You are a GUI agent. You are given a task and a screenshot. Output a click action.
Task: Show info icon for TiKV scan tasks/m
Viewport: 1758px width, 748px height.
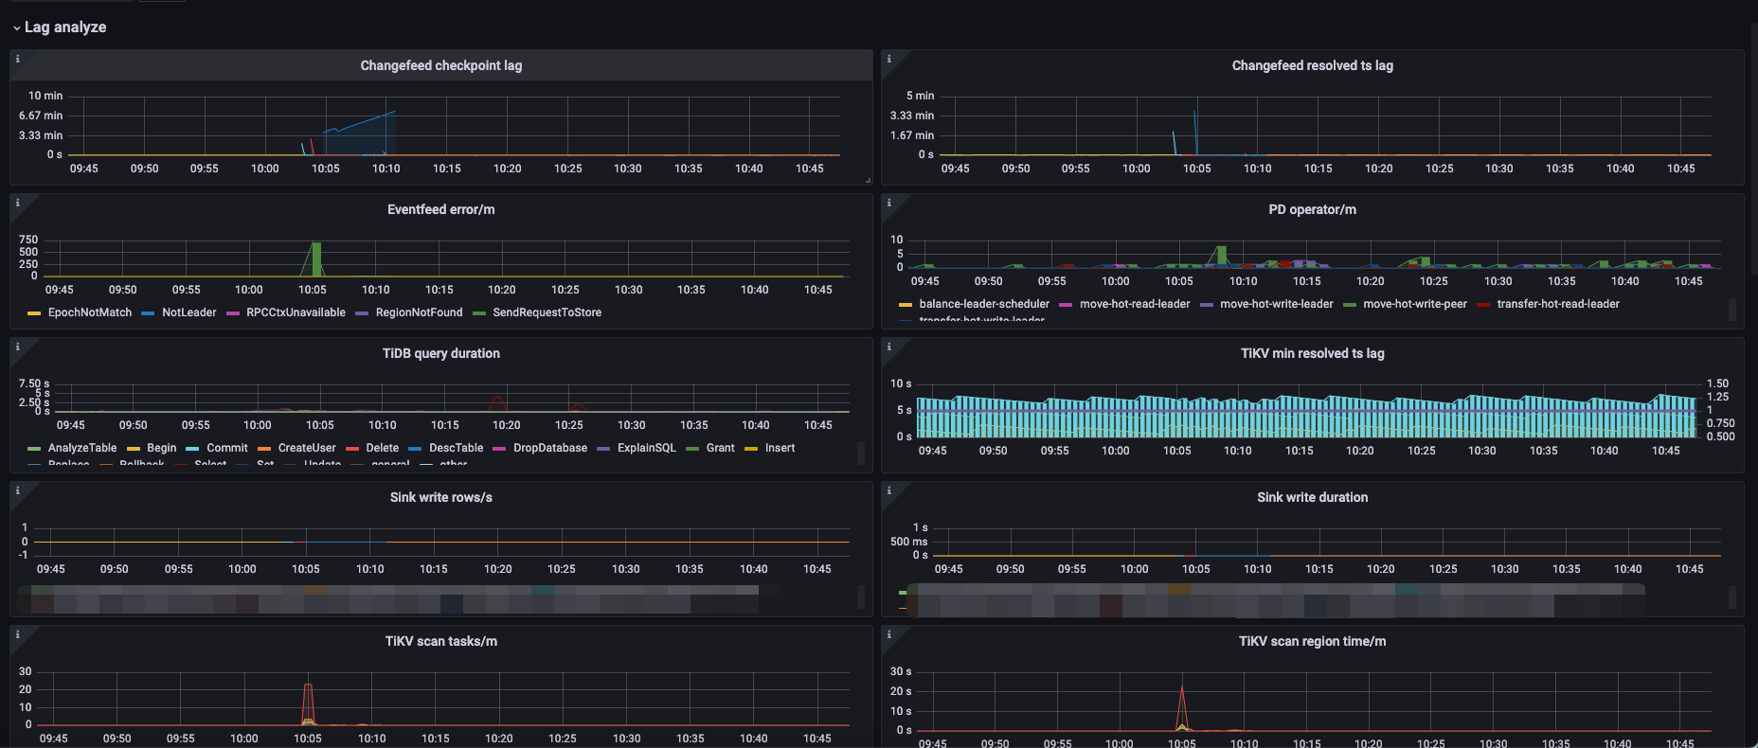(x=17, y=634)
